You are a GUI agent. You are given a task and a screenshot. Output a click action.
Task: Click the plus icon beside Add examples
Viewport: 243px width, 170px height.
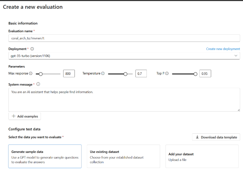pyautogui.click(x=14, y=116)
